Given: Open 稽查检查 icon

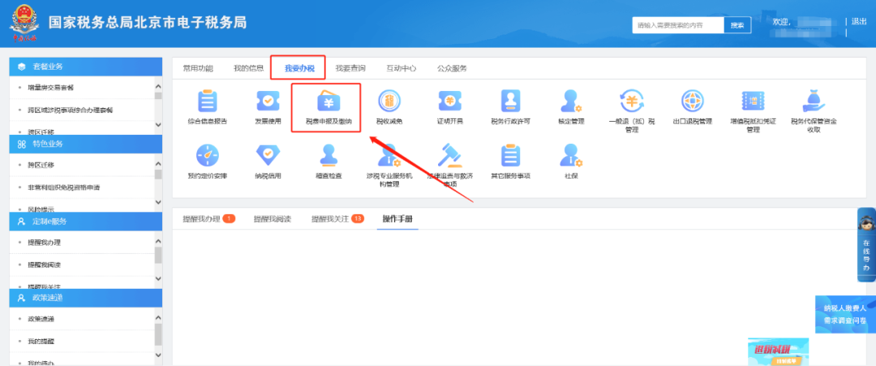Looking at the screenshot, I should pos(328,156).
